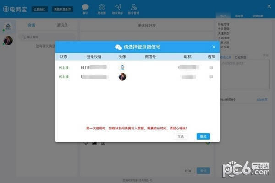275x183 pixels.
Task: Click the 8611 device number cell
Action: point(93,67)
